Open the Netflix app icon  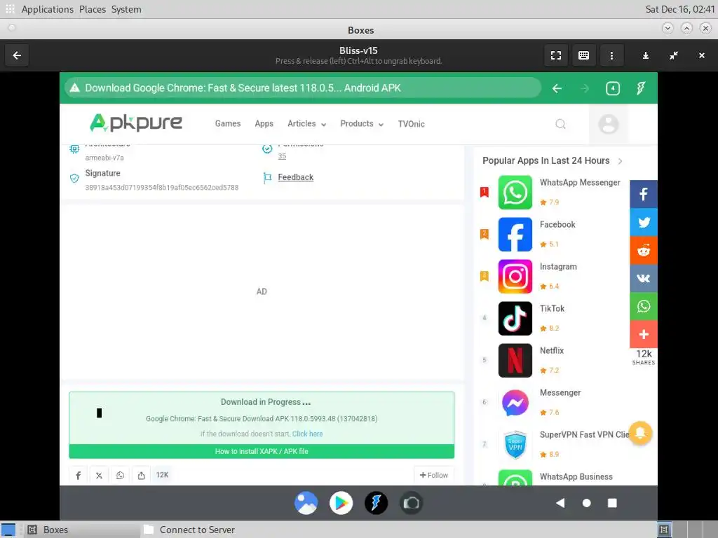click(515, 361)
